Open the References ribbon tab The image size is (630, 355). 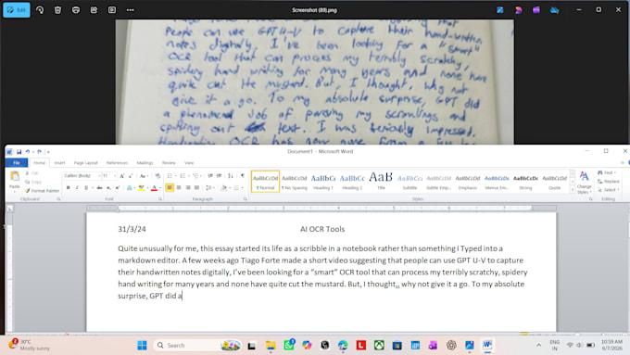pos(117,163)
